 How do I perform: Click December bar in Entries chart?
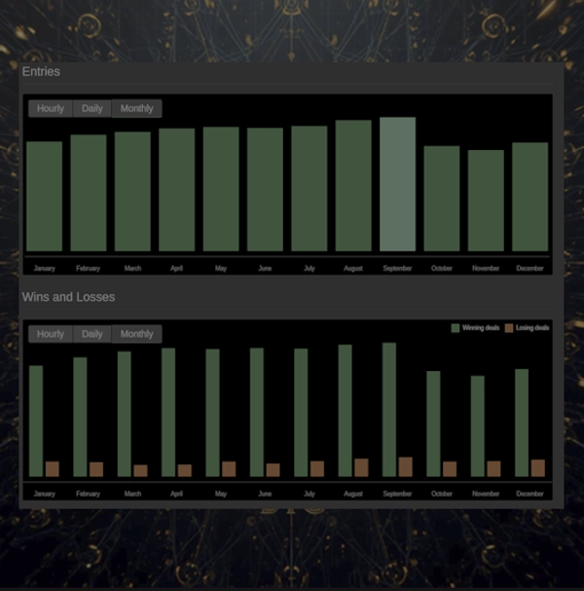(530, 197)
